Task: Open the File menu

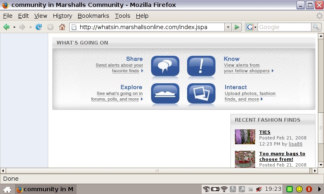Action: pyautogui.click(x=8, y=16)
